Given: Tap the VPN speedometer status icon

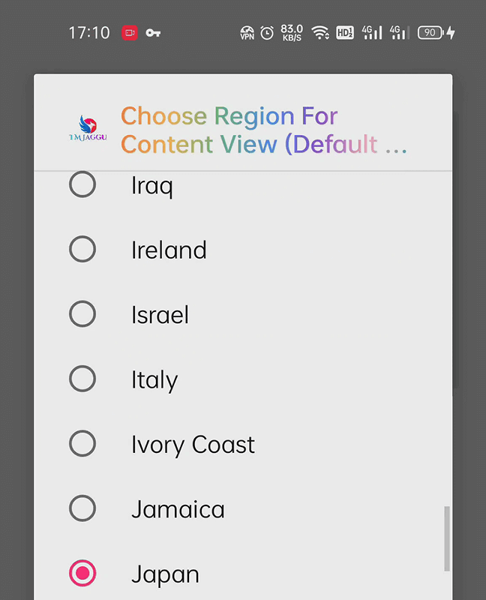Looking at the screenshot, I should tap(247, 33).
